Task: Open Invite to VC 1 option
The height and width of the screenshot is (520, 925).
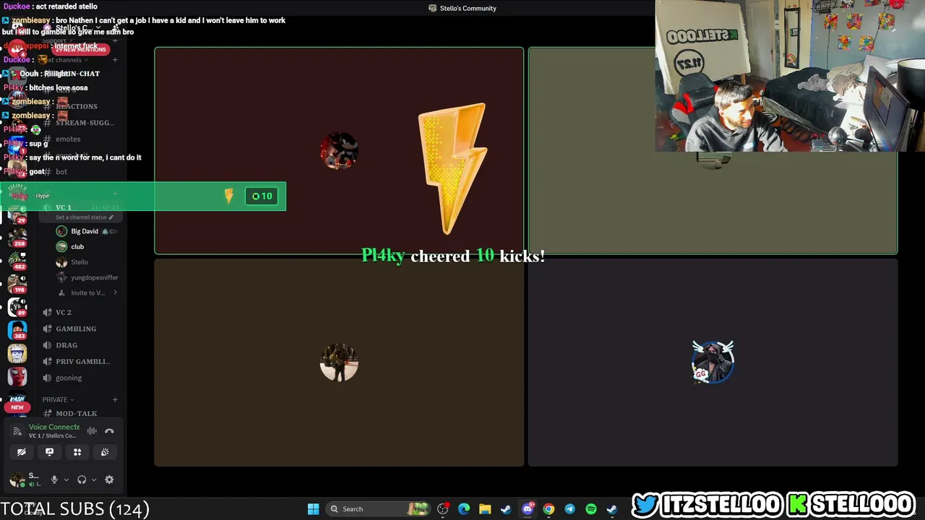Action: coord(87,292)
